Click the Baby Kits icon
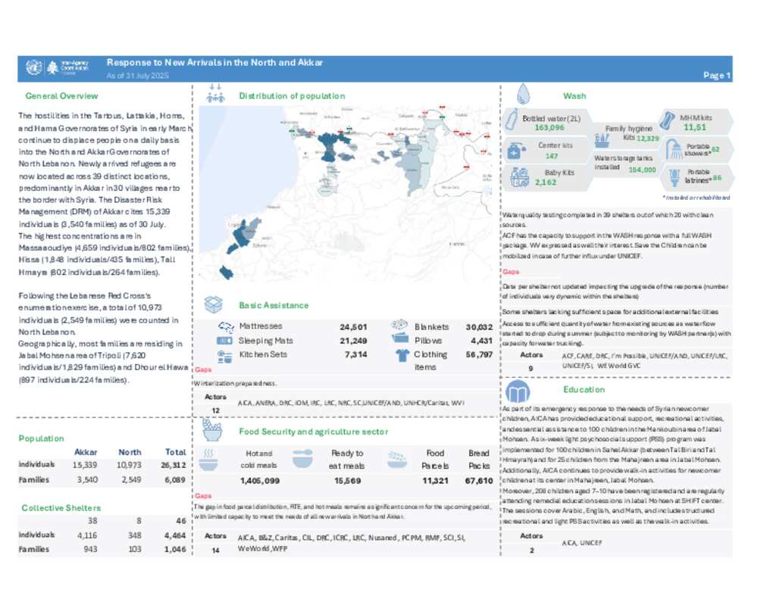The width and height of the screenshot is (776, 599). click(x=519, y=177)
